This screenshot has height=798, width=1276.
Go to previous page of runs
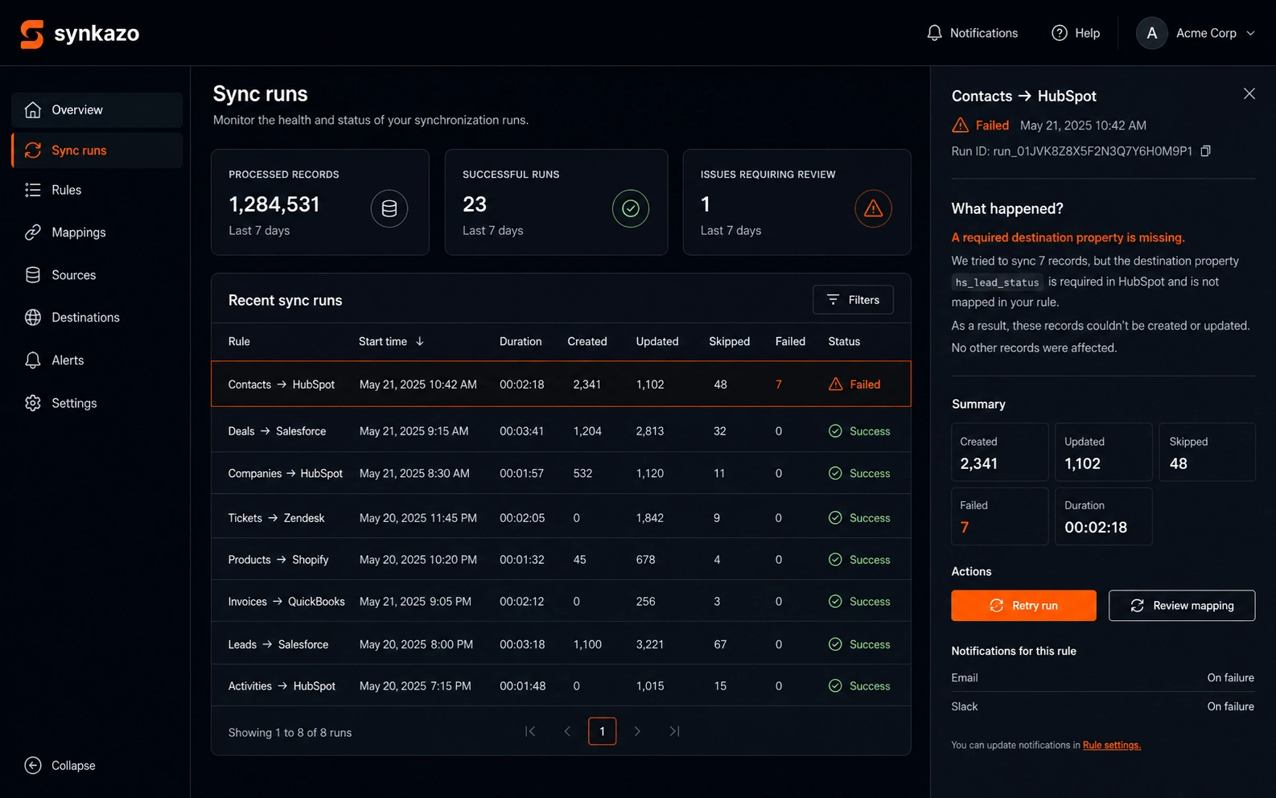(x=567, y=731)
